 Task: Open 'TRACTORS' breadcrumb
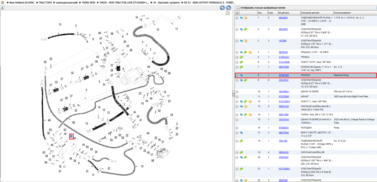(46, 2)
